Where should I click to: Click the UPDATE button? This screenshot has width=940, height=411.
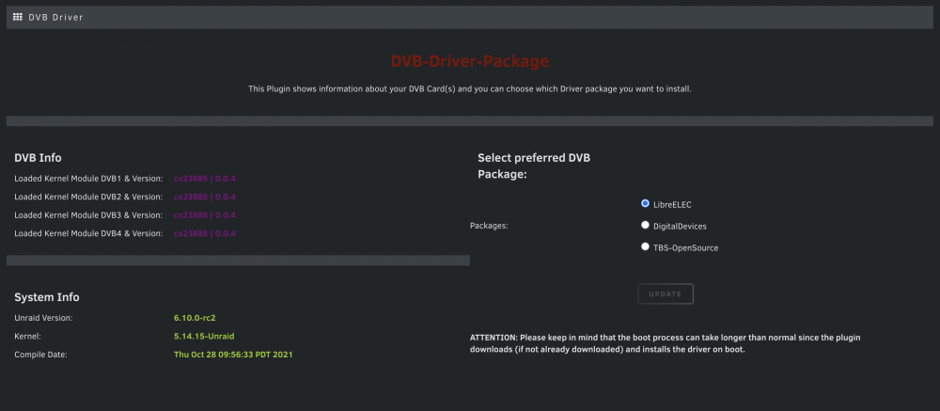(666, 294)
